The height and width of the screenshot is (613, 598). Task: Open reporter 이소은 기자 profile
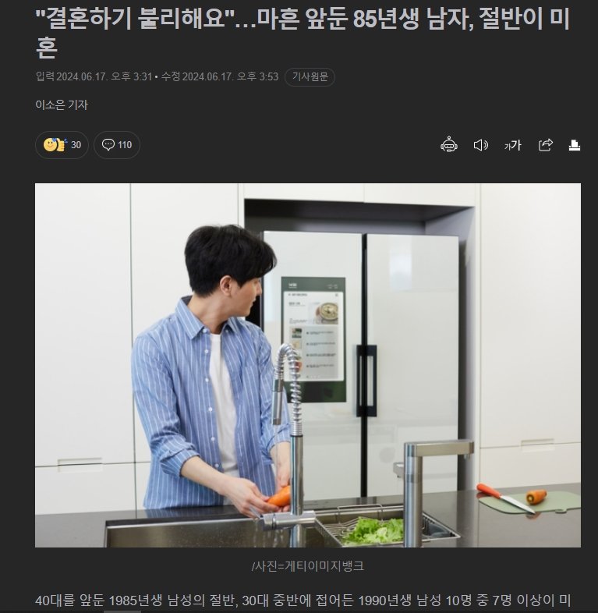coord(62,105)
